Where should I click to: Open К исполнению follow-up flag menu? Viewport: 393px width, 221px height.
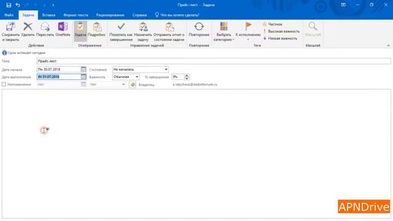click(x=248, y=31)
